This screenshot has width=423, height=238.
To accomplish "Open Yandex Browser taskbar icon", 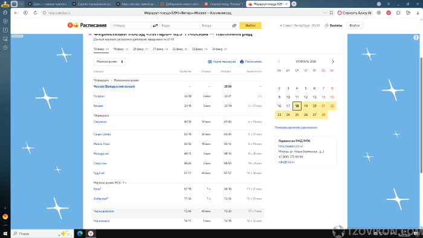I will [x=91, y=234].
